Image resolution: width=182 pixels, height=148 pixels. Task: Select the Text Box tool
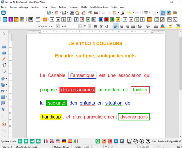(x=4, y=65)
